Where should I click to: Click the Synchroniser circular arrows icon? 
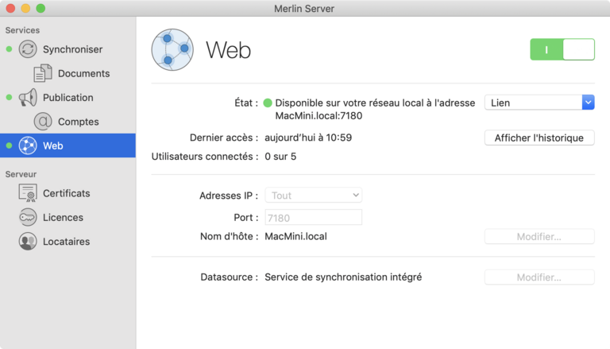pos(28,49)
